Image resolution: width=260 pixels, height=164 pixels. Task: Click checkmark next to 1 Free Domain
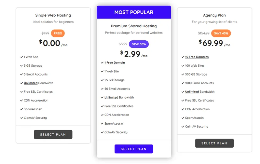pos(102,63)
